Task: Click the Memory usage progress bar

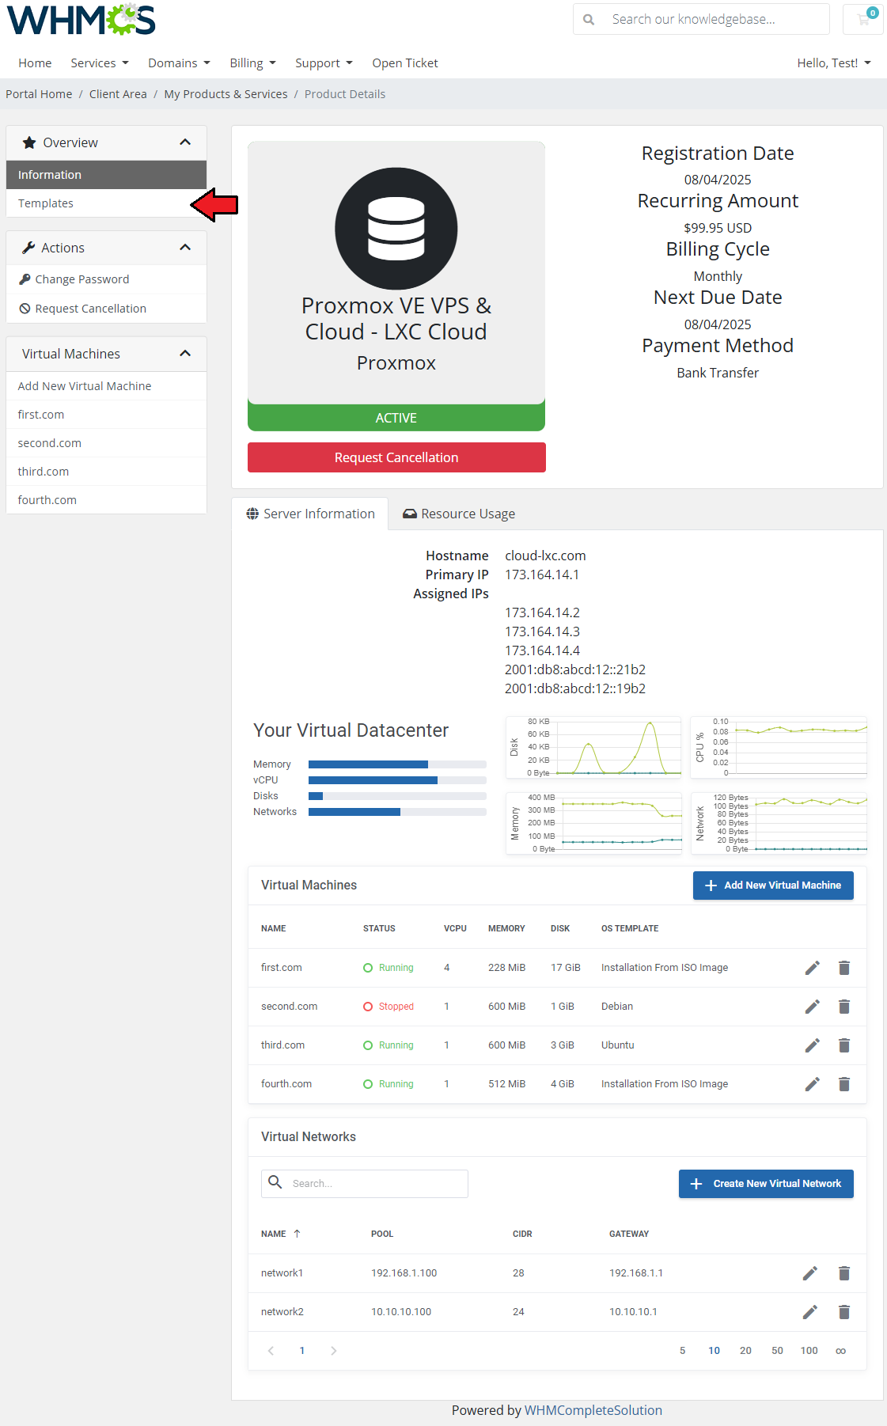Action: (x=397, y=764)
